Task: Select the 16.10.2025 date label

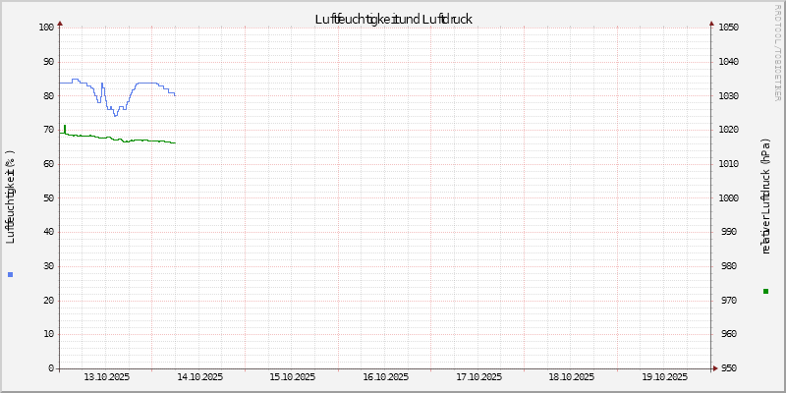Action: point(385,377)
